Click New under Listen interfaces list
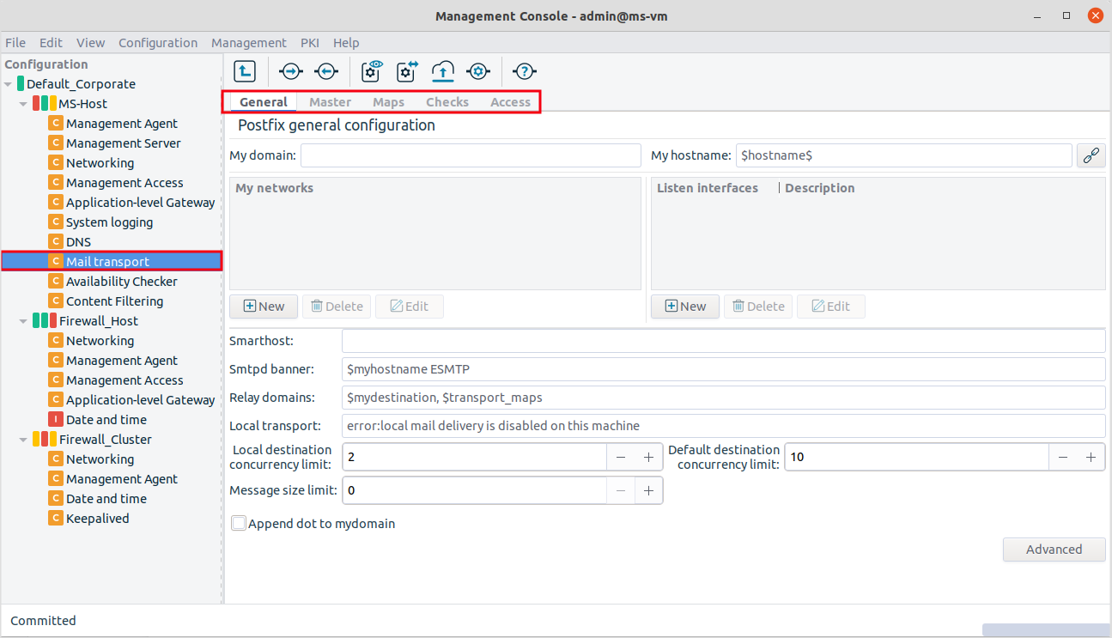This screenshot has width=1112, height=638. [685, 307]
